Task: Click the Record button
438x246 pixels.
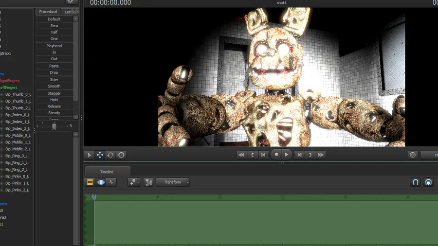Action: click(276, 155)
